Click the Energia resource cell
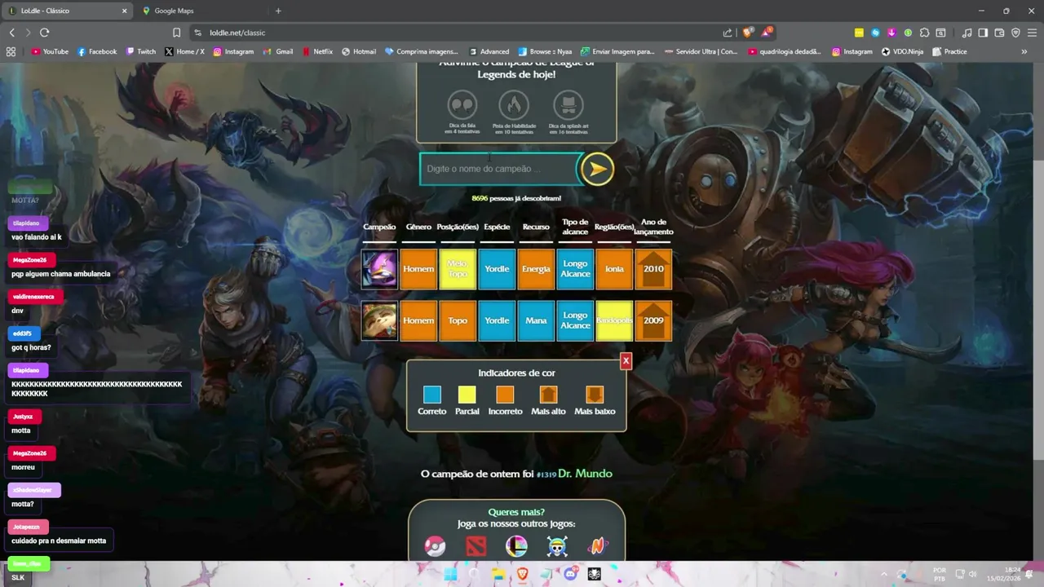 pyautogui.click(x=536, y=269)
